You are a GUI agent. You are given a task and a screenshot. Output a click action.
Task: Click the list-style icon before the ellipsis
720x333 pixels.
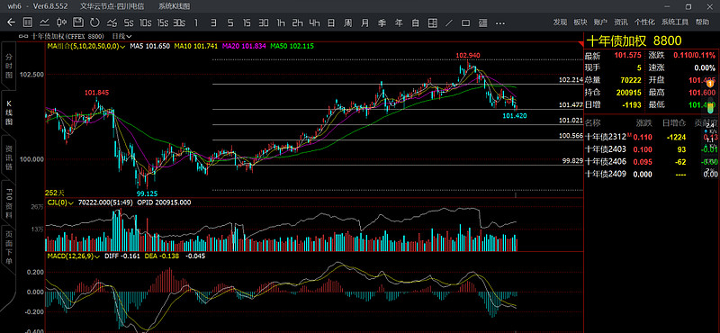[482, 22]
